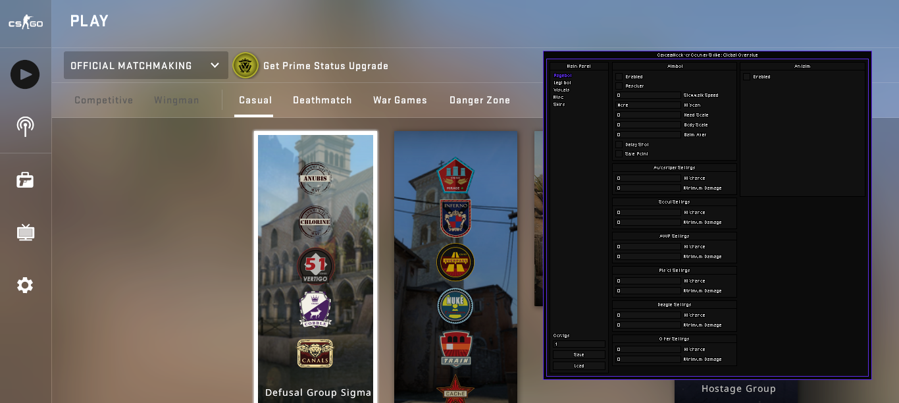Set the Other Settings Minimum Damage slider
Viewport: 899px width, 403px height.
[x=648, y=360]
